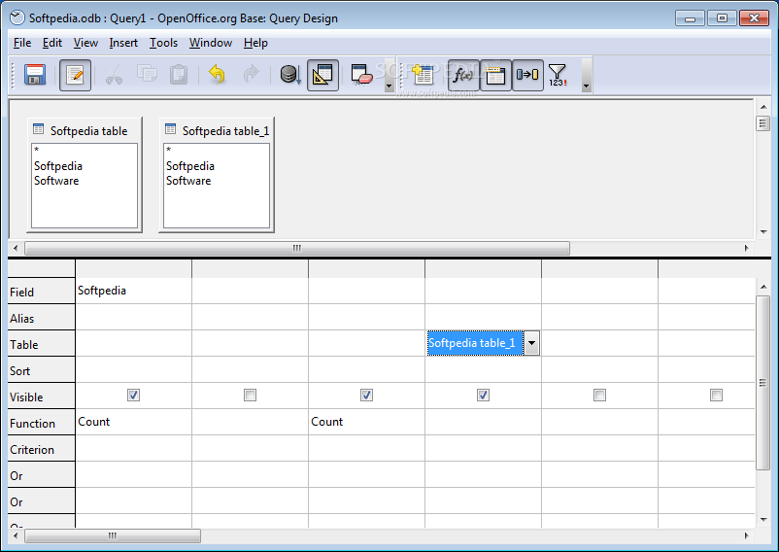Viewport: 779px width, 552px height.
Task: Open the Help menu
Action: pyautogui.click(x=255, y=43)
